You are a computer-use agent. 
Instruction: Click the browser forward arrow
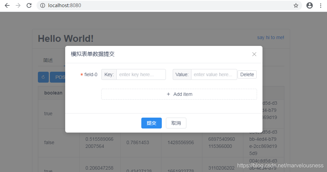point(18,5)
